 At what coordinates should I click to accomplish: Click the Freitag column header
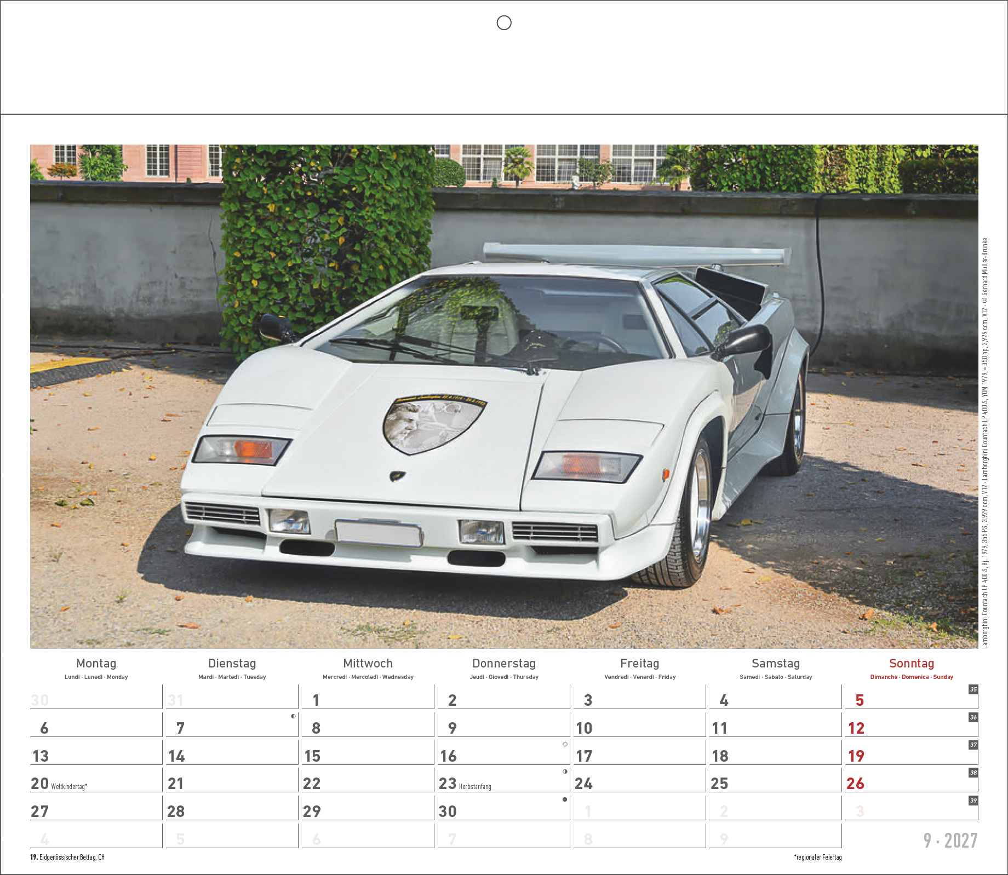coord(639,663)
